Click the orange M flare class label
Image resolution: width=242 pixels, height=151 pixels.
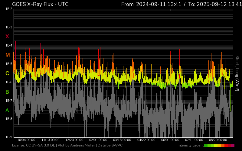pos(8,55)
